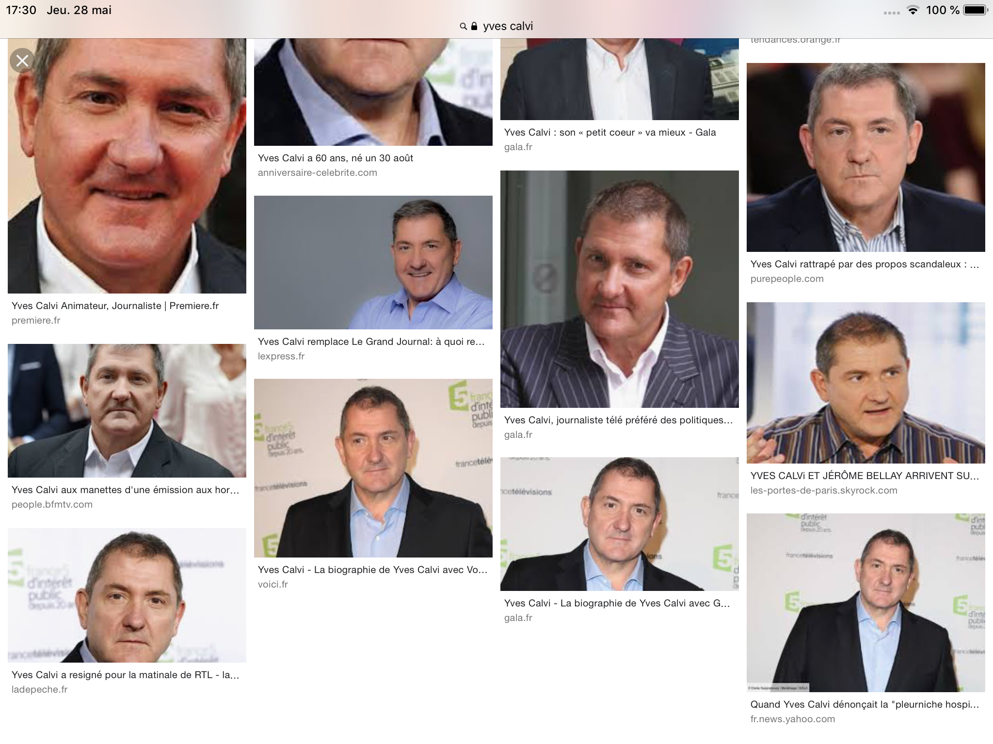
Task: Open the people.bfmtv.com image thumbnail
Action: tap(127, 411)
